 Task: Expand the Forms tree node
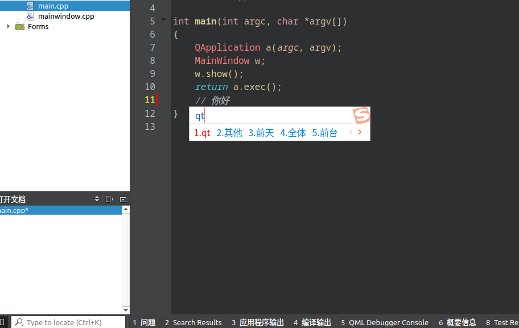[8, 26]
